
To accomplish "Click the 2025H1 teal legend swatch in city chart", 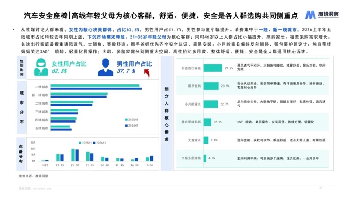I will [x=126, y=120].
